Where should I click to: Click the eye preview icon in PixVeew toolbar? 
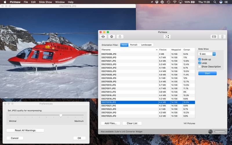103,37
